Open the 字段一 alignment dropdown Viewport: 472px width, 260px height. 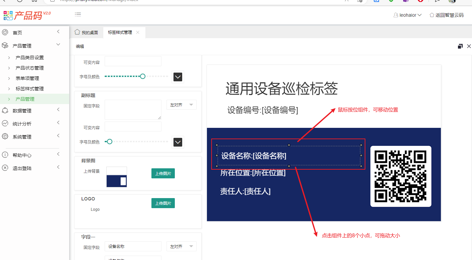[x=181, y=246]
